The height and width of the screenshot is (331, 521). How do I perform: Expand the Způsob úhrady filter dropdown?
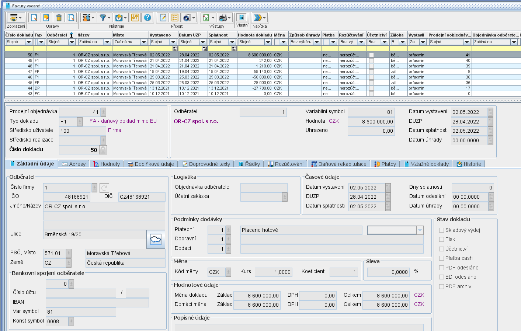[316, 42]
